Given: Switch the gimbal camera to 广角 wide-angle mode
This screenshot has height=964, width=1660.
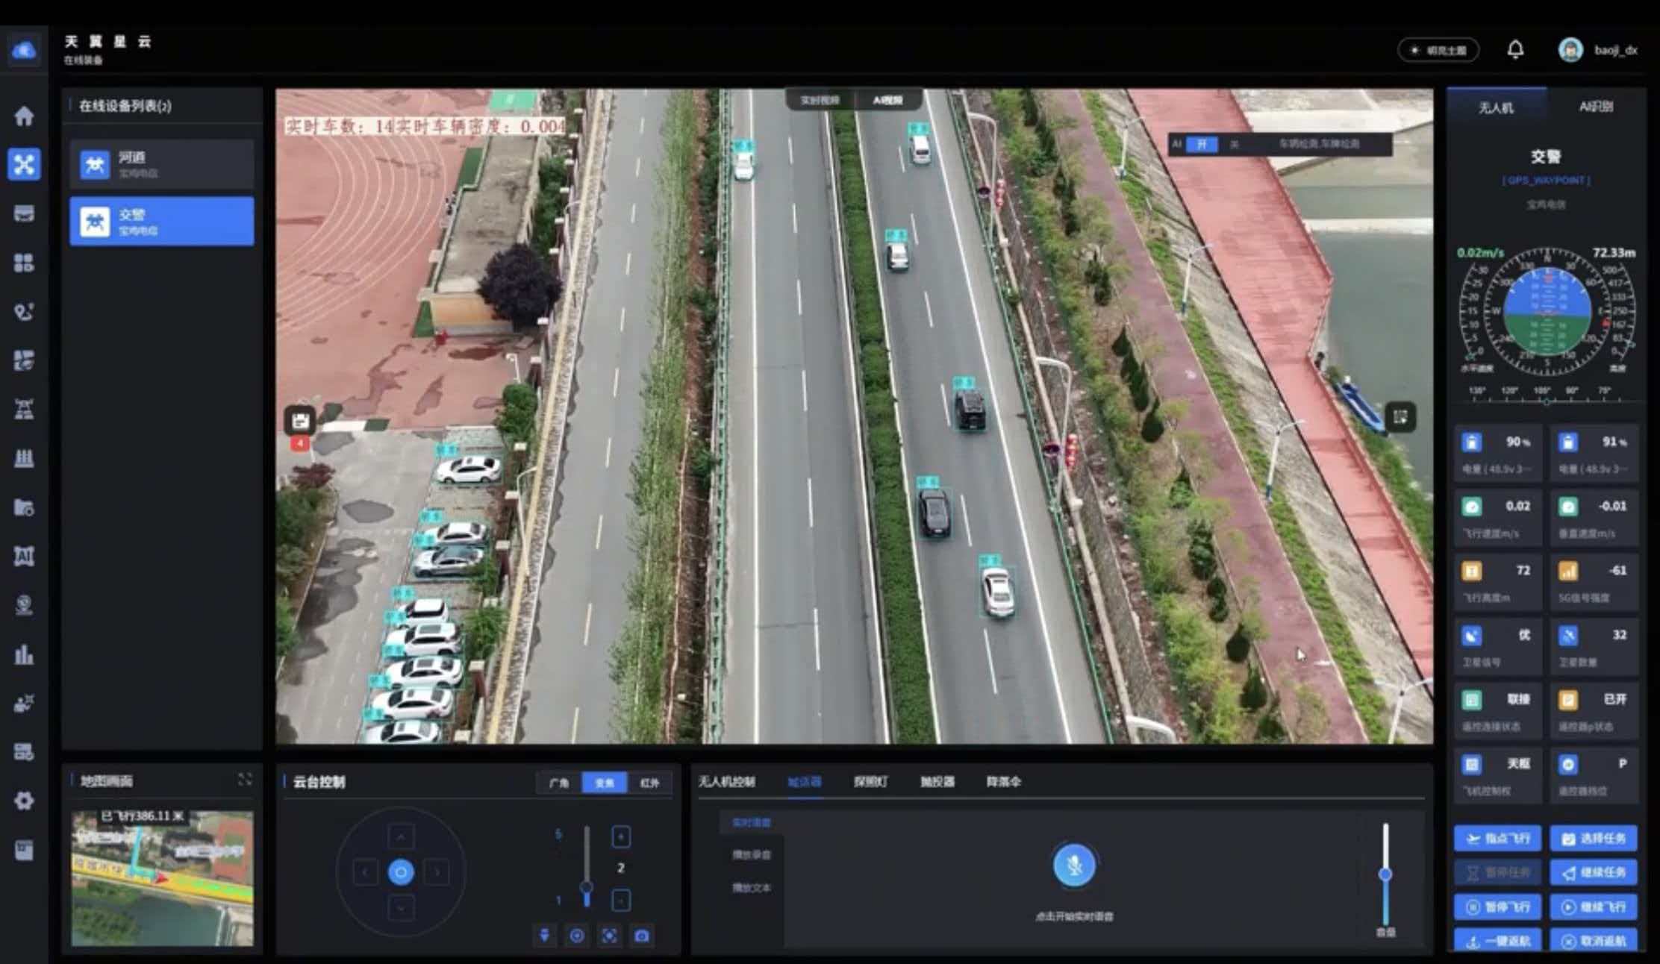Looking at the screenshot, I should coord(559,783).
